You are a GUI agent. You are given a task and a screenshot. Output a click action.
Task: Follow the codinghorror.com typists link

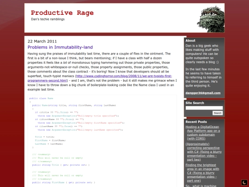pos(100,78)
